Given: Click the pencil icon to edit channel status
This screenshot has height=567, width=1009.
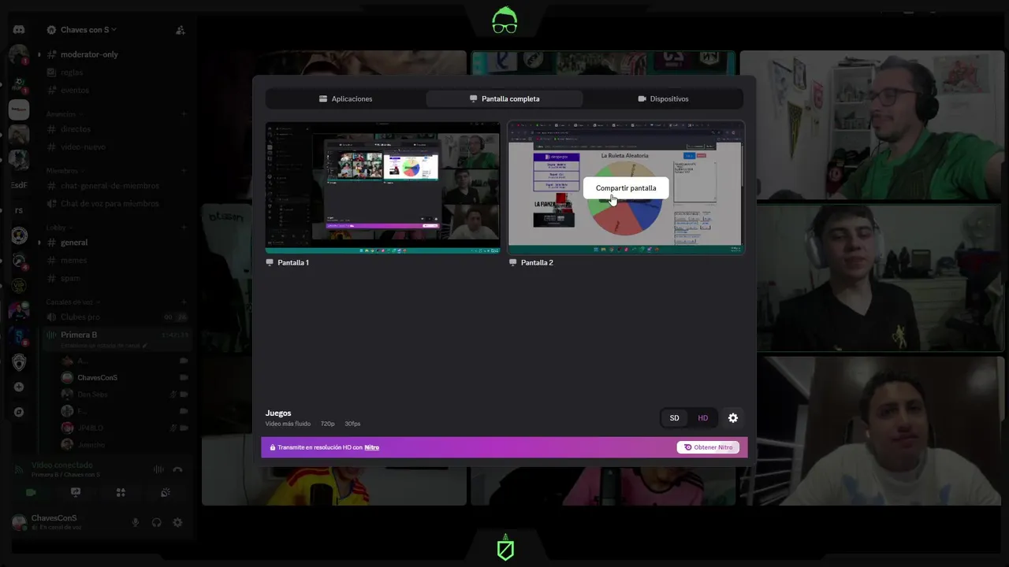Looking at the screenshot, I should (144, 346).
